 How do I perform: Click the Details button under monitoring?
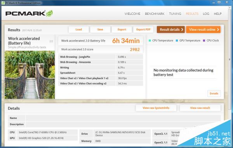(x=214, y=93)
